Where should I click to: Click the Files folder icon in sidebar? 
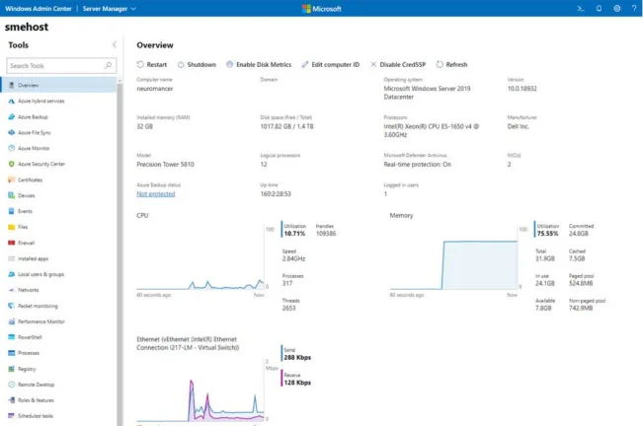tap(11, 227)
